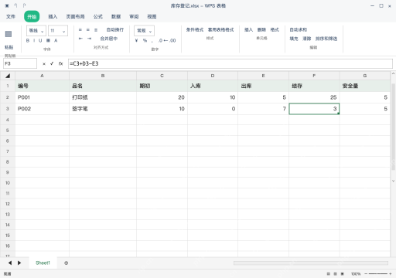Open the File (文件) menu
This screenshot has height=278, width=396.
[11, 16]
